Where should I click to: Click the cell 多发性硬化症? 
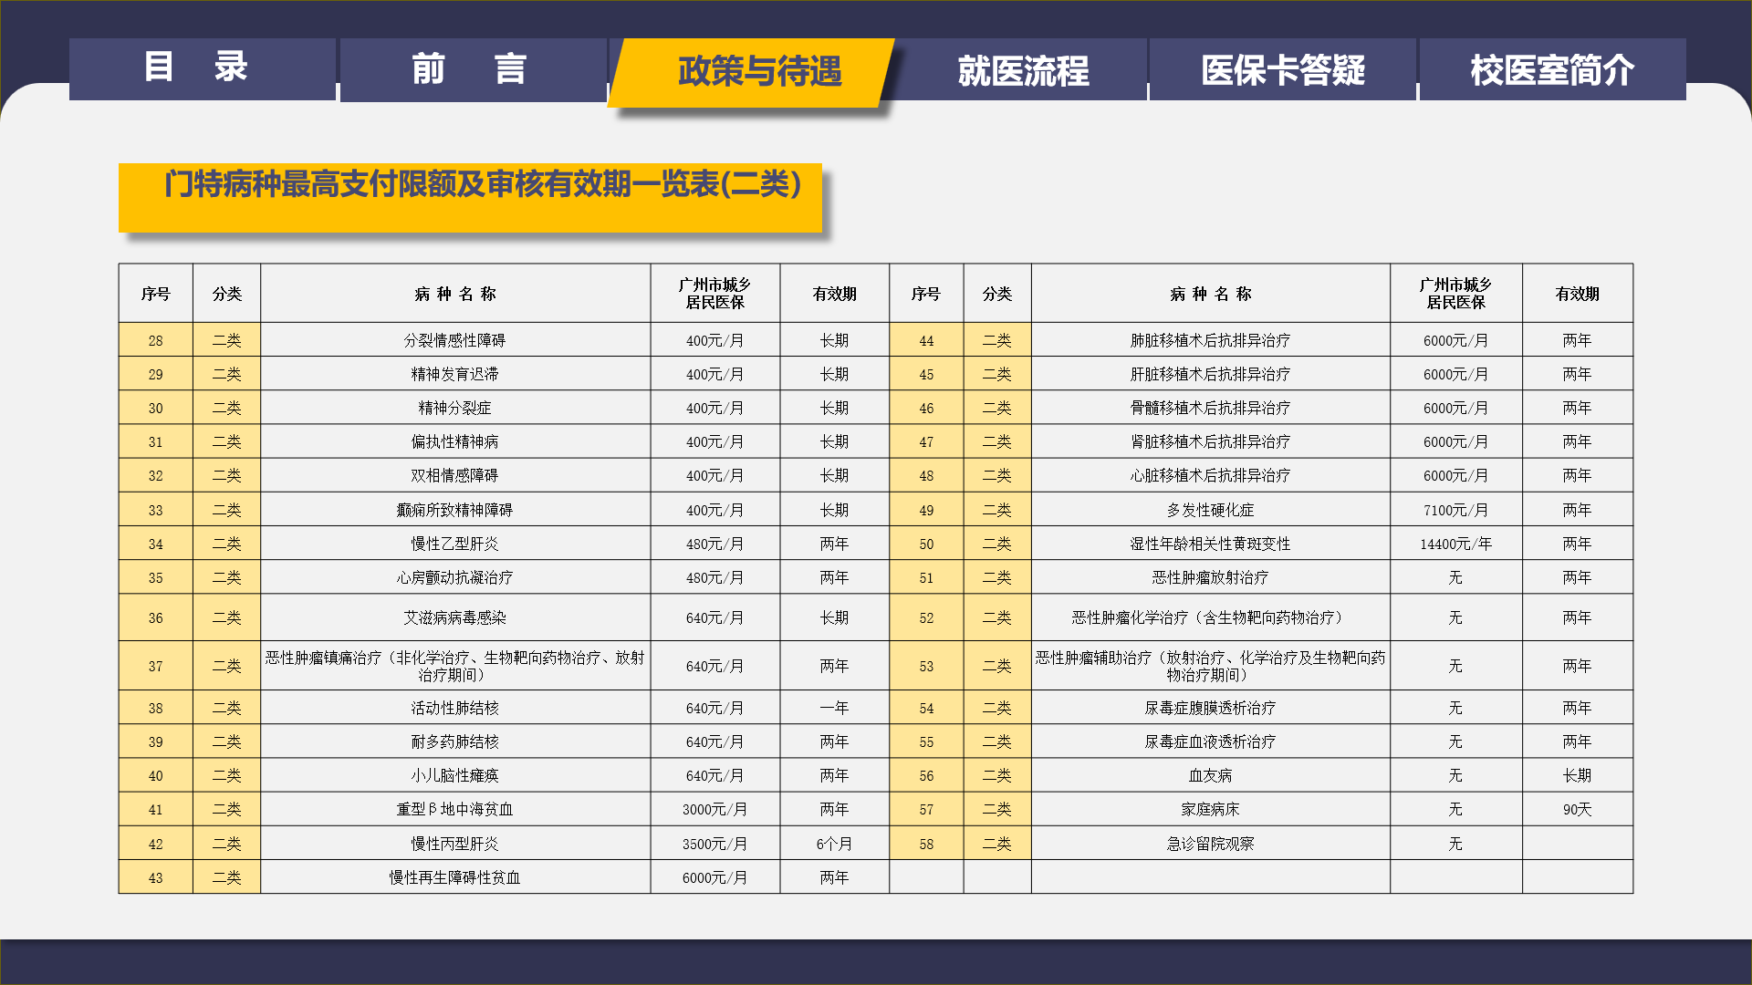1211,510
